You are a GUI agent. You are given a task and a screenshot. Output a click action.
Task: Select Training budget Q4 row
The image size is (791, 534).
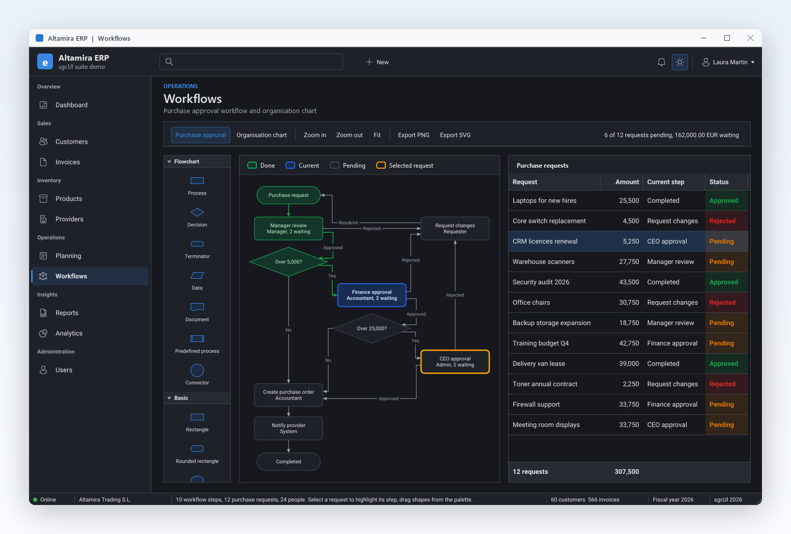628,343
